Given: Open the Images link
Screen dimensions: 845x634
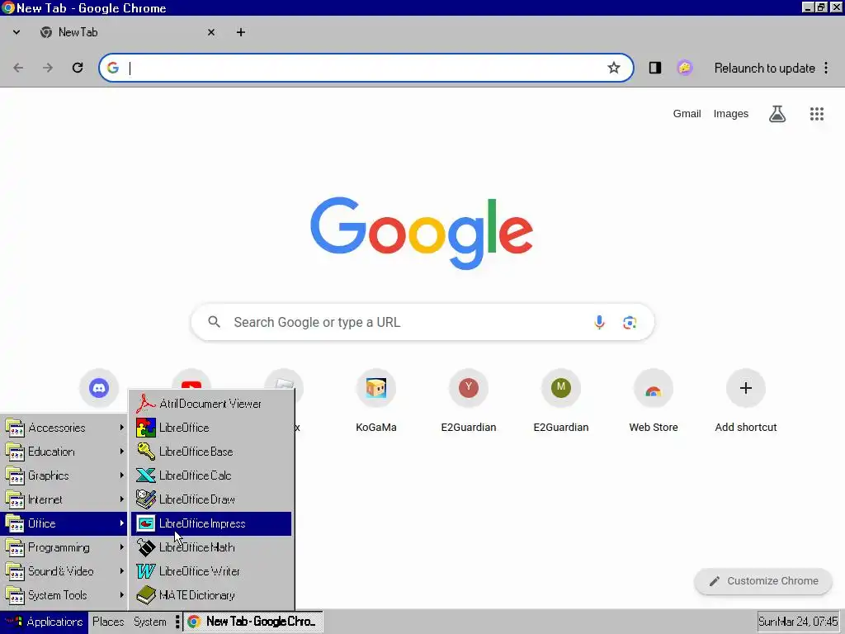Looking at the screenshot, I should coord(731,114).
